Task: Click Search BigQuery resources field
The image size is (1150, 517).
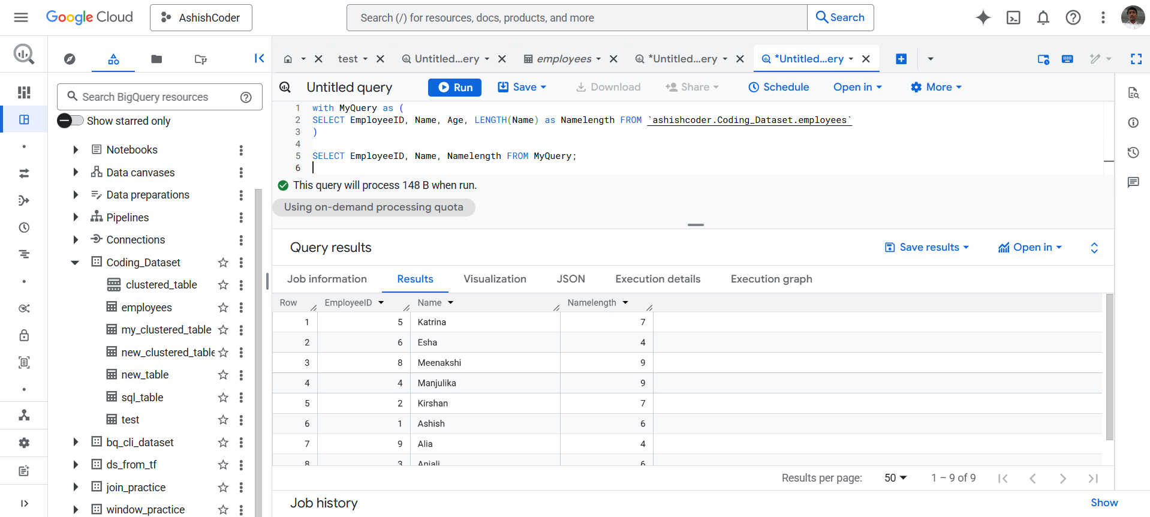Action: coord(159,97)
